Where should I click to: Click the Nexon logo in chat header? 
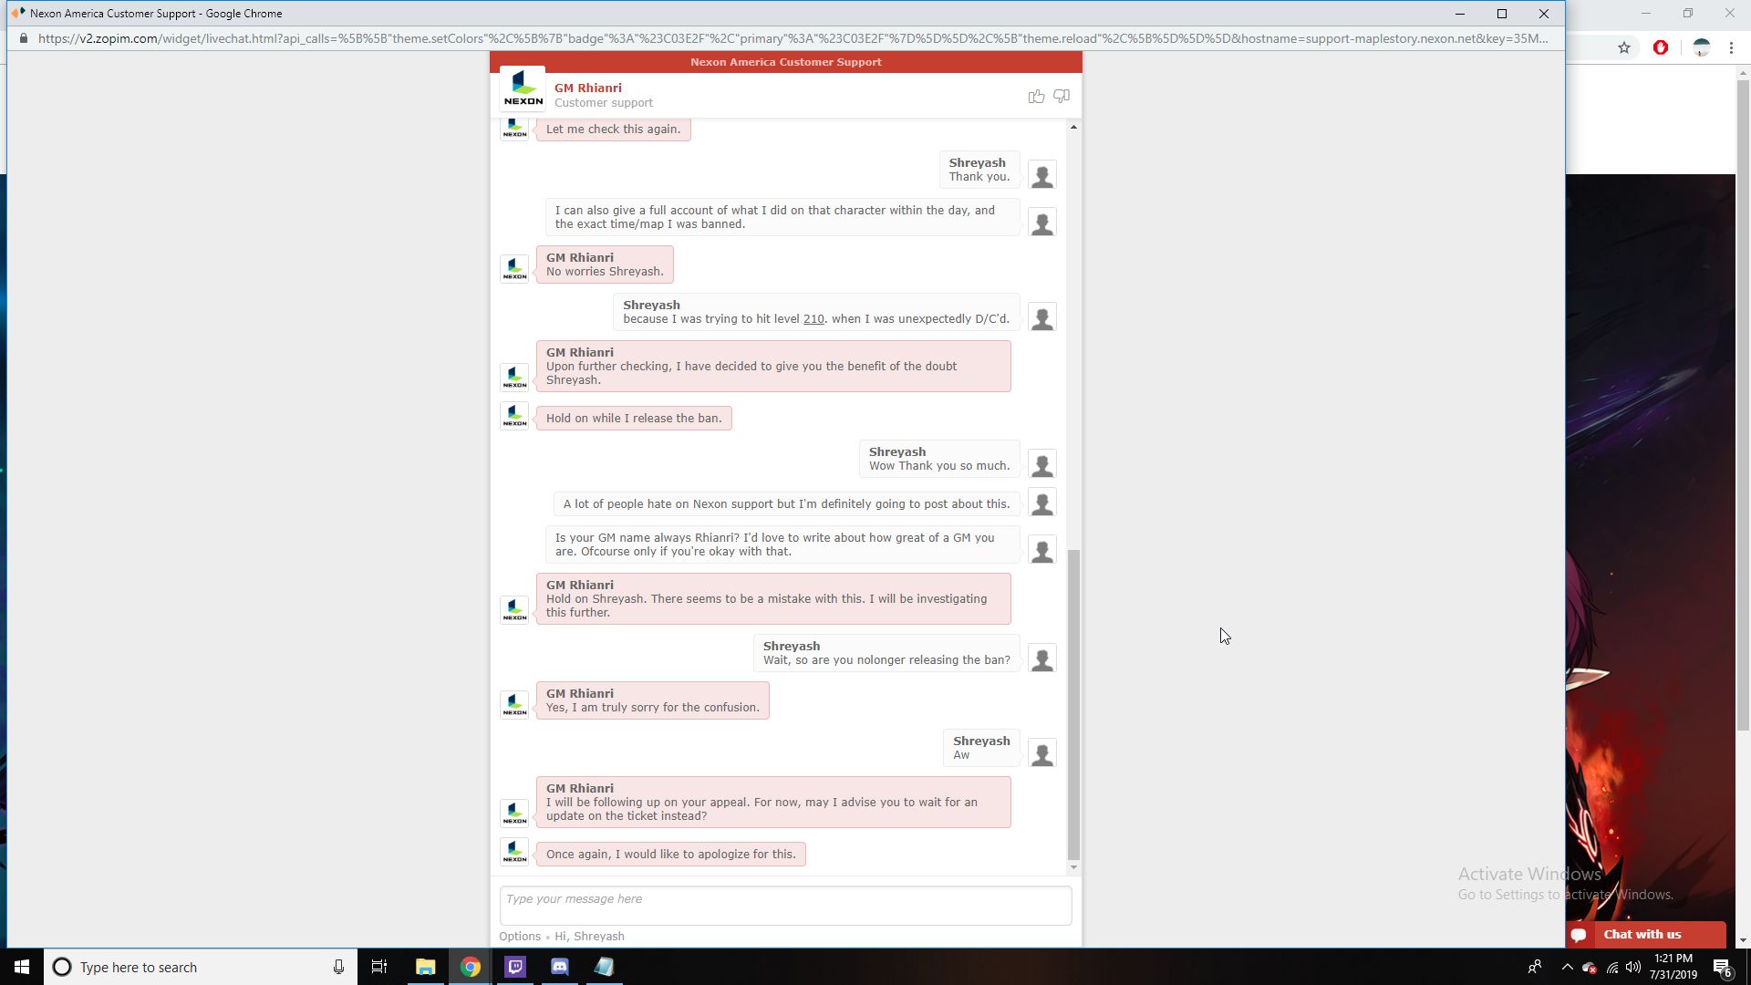(523, 88)
